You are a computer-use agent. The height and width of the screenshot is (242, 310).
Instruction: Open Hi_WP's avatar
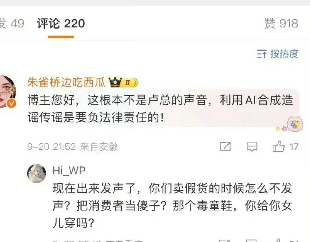coord(37,173)
